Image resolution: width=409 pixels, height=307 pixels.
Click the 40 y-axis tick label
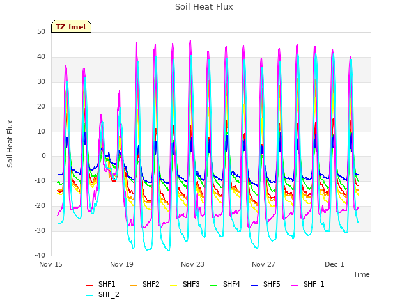coord(41,57)
